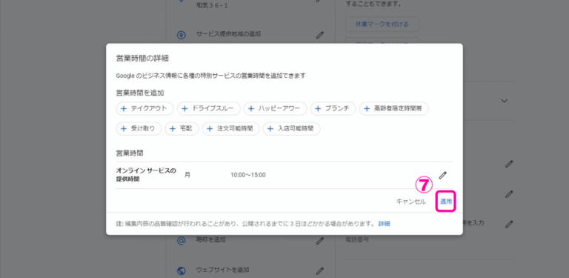569x278 pixels.
Task: Click the 適用 button
Action: (445, 202)
